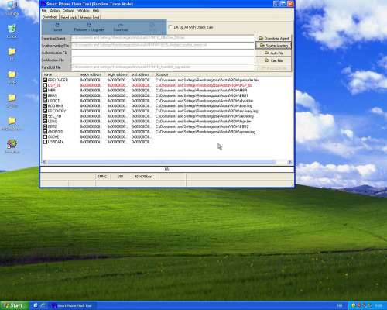Click the 0% download progress bar
Image resolution: width=387 pixels, height=310 pixels.
pos(167,169)
